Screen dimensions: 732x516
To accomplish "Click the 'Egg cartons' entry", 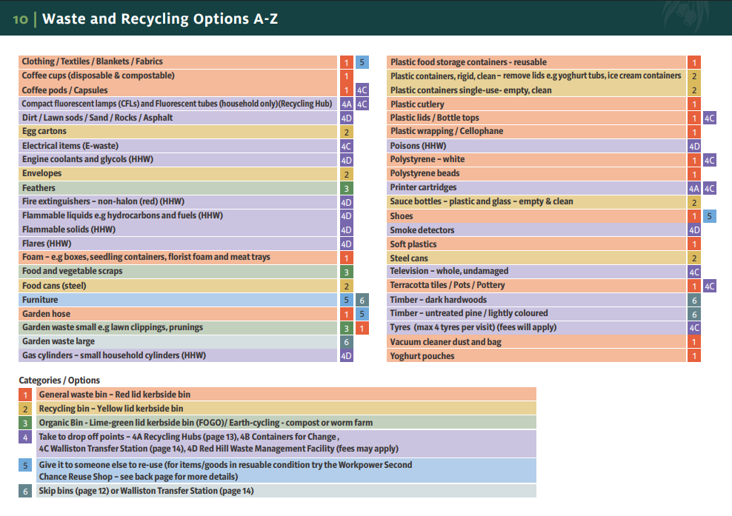I will coord(178,132).
